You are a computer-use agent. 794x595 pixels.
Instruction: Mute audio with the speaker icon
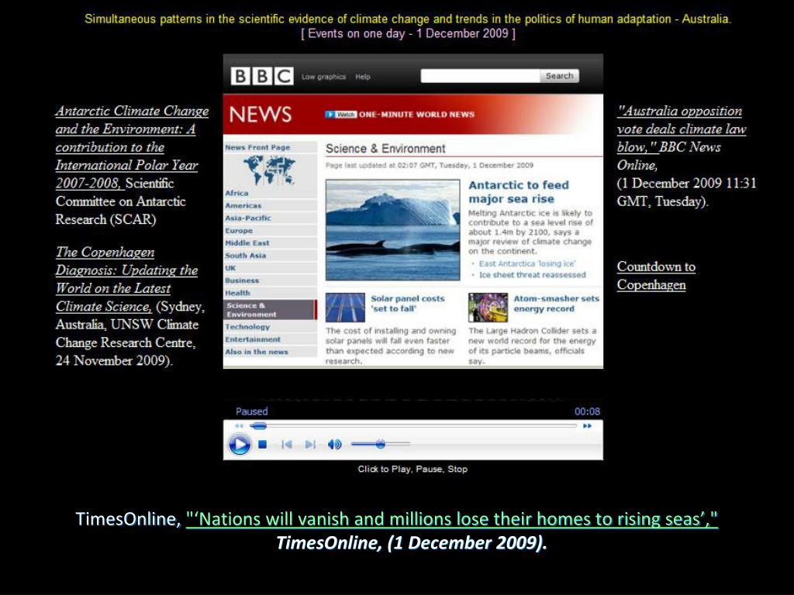(x=335, y=445)
